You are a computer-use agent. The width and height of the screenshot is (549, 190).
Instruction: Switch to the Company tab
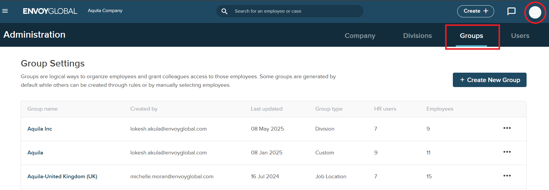[360, 36]
